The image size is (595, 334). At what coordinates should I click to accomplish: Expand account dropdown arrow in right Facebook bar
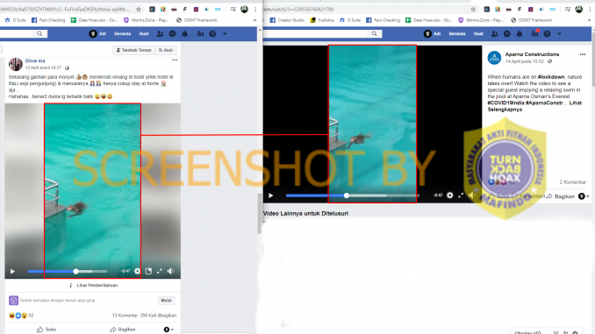[559, 33]
